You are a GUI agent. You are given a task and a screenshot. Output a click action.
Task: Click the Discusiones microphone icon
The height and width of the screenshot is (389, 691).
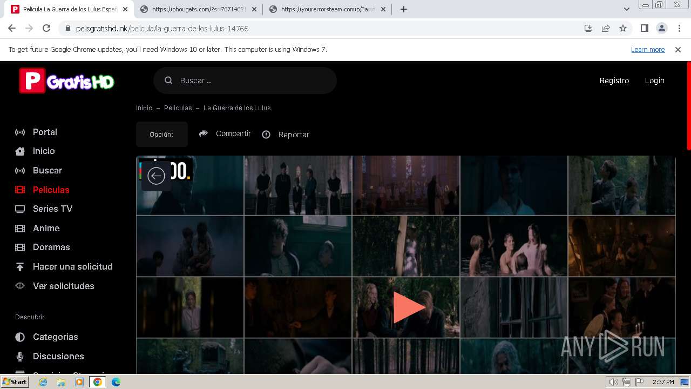[x=20, y=357]
